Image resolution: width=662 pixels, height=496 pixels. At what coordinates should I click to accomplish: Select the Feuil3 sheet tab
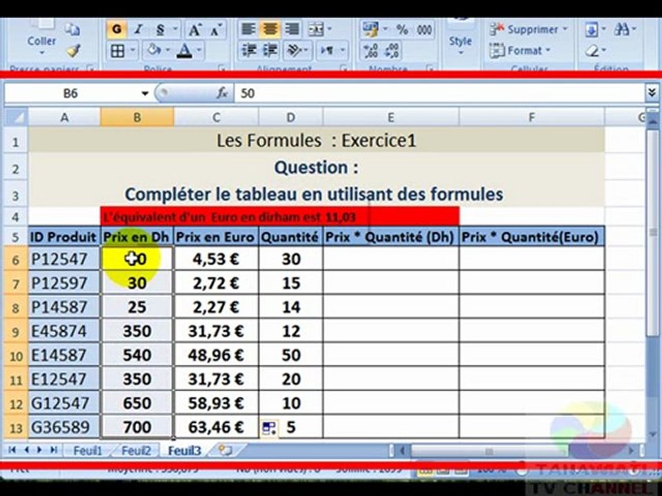(x=184, y=451)
